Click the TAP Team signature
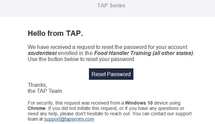Image resolution: width=215 pixels, height=124 pixels. [45, 91]
